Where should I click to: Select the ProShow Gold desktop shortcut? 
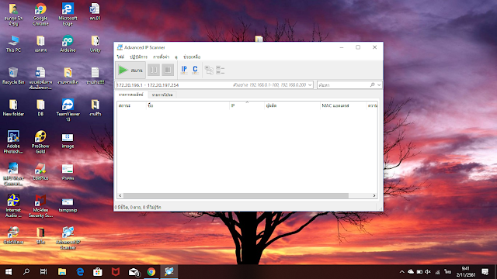[x=40, y=142]
